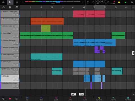Expand the play button options arrow
The width and height of the screenshot is (135, 101).
tap(128, 4)
